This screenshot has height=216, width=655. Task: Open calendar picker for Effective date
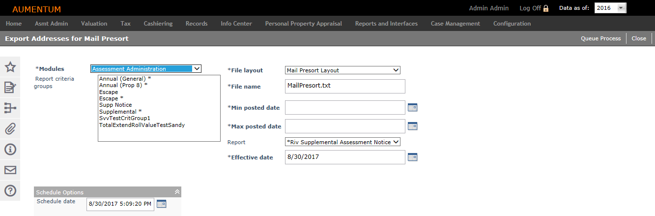click(413, 157)
